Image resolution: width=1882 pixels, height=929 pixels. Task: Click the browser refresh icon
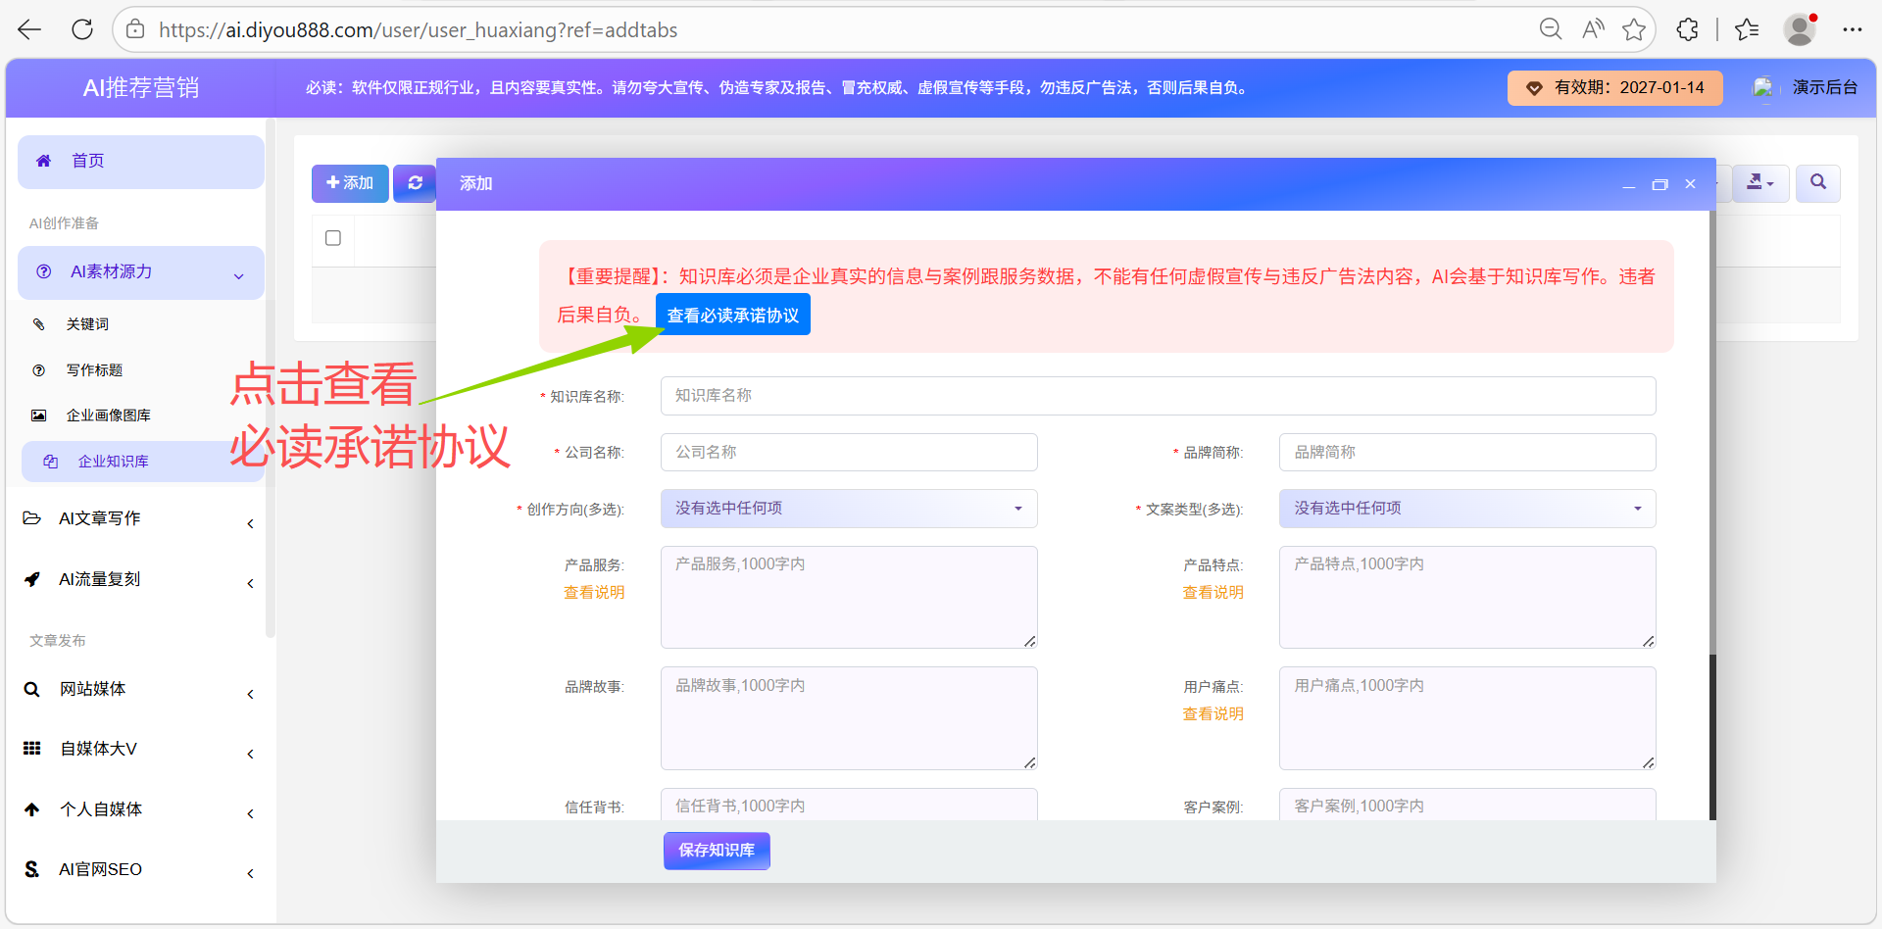tap(82, 29)
